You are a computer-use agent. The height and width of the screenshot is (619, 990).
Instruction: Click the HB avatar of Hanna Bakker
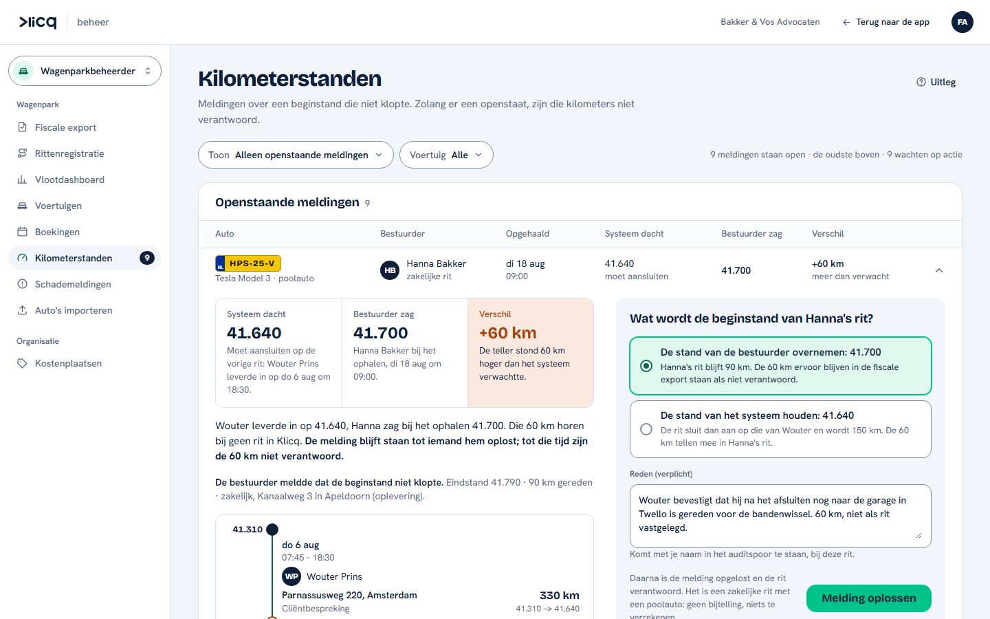[390, 270]
